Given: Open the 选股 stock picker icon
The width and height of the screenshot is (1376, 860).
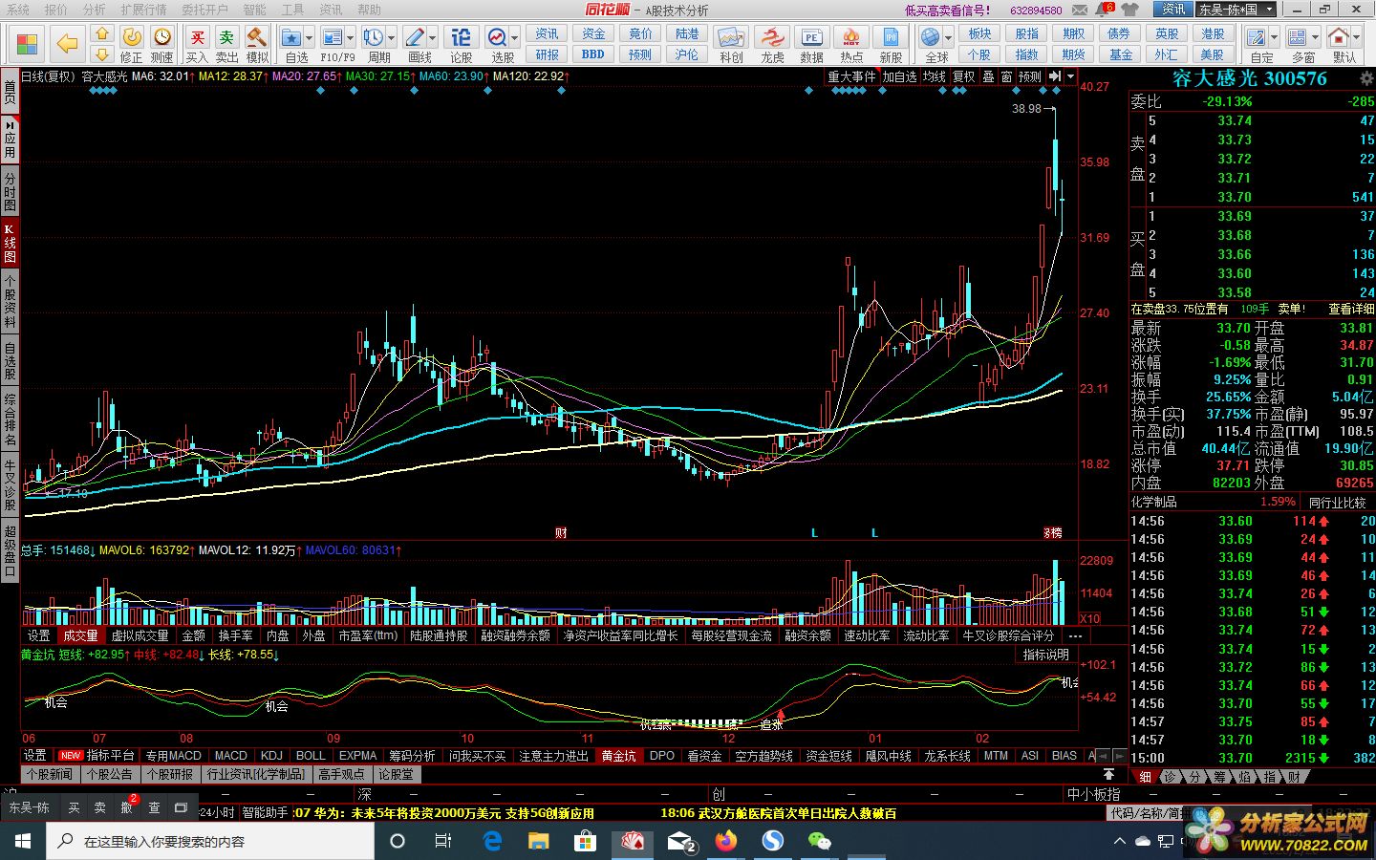Looking at the screenshot, I should pyautogui.click(x=498, y=38).
